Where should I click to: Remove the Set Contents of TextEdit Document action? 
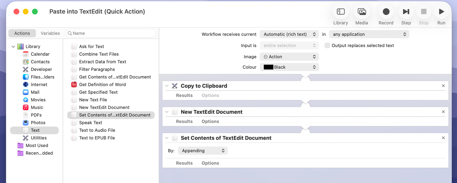coord(443,138)
